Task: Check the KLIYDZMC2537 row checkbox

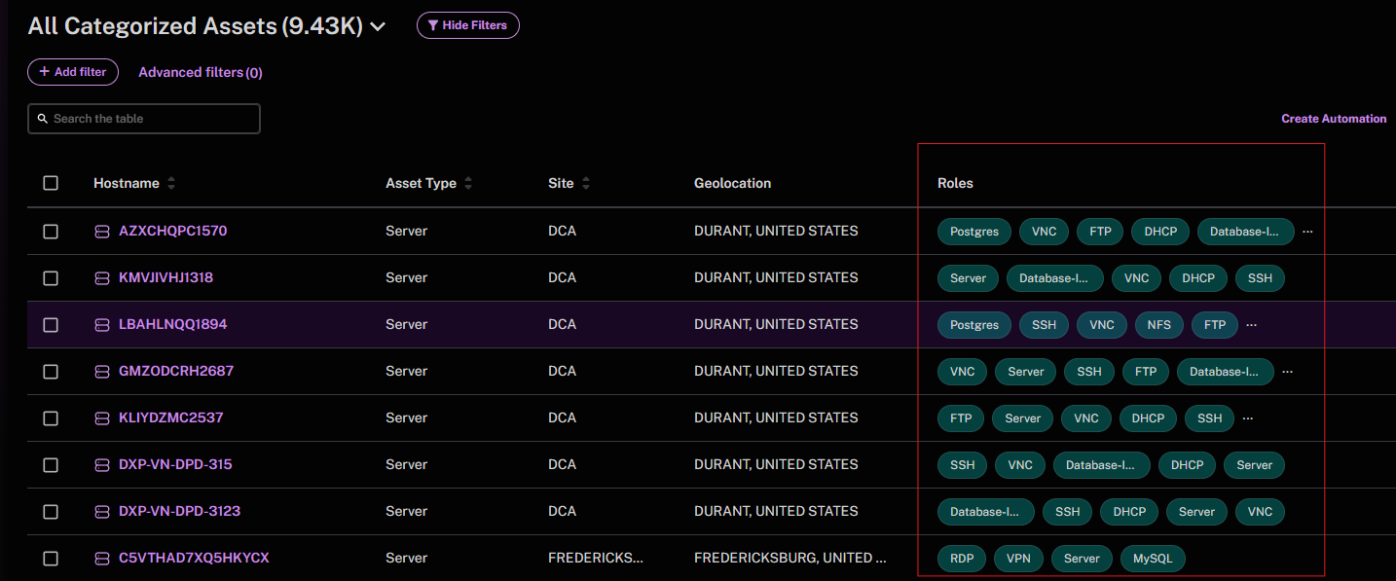Action: 51,418
